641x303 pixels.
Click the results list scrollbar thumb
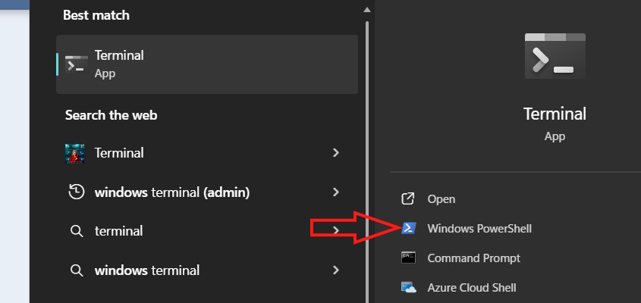point(367,161)
